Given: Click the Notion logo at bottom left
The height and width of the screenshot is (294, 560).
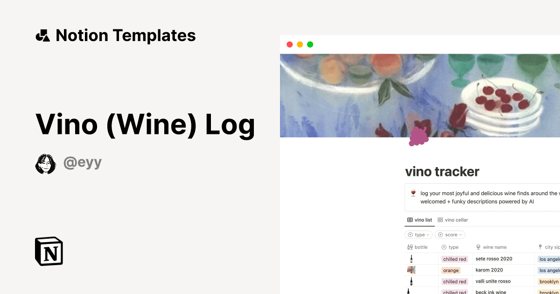Looking at the screenshot, I should pos(49,251).
